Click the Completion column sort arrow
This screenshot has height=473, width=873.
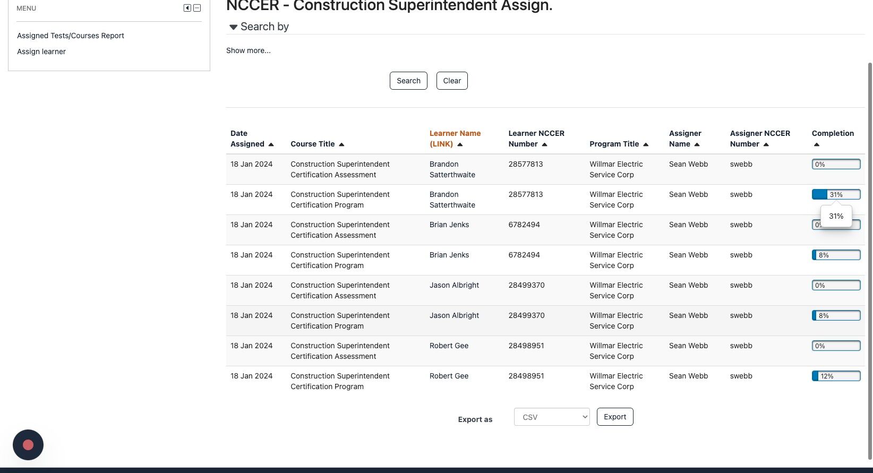[x=817, y=144]
